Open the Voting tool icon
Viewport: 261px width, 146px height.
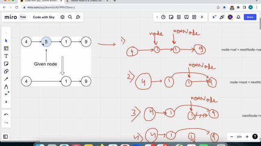pos(171,17)
